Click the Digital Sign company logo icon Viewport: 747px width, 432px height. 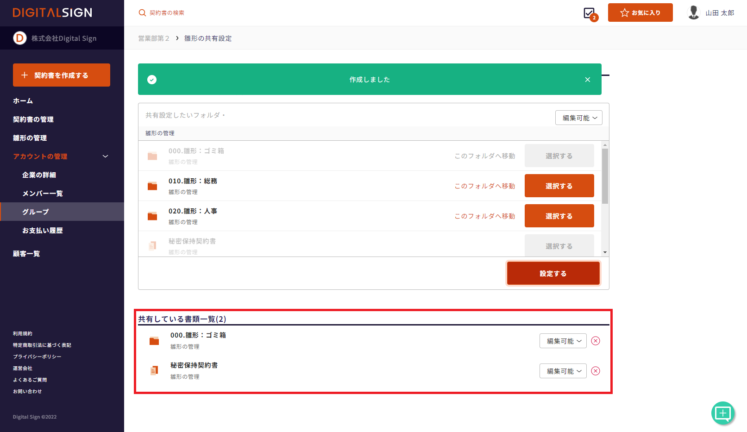coord(19,38)
